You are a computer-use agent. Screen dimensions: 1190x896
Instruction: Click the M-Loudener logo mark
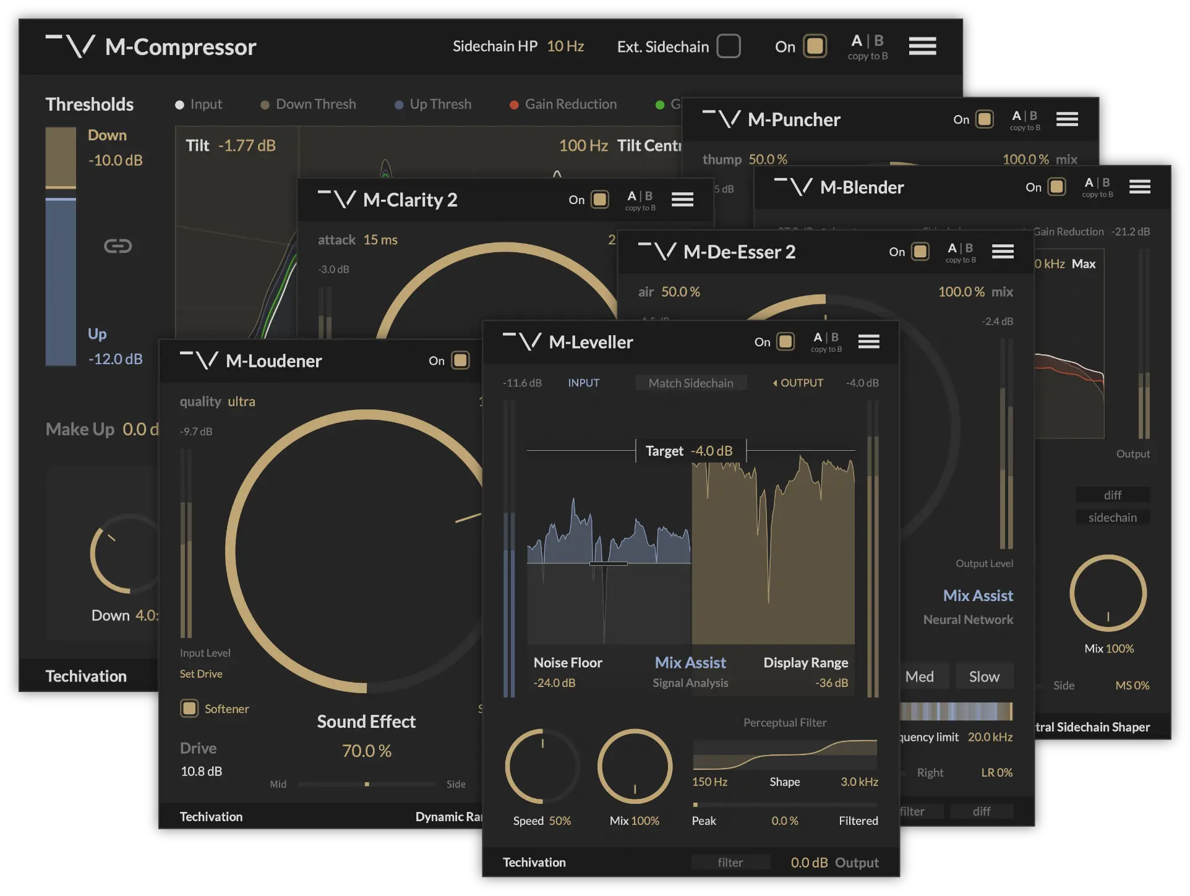(x=199, y=360)
